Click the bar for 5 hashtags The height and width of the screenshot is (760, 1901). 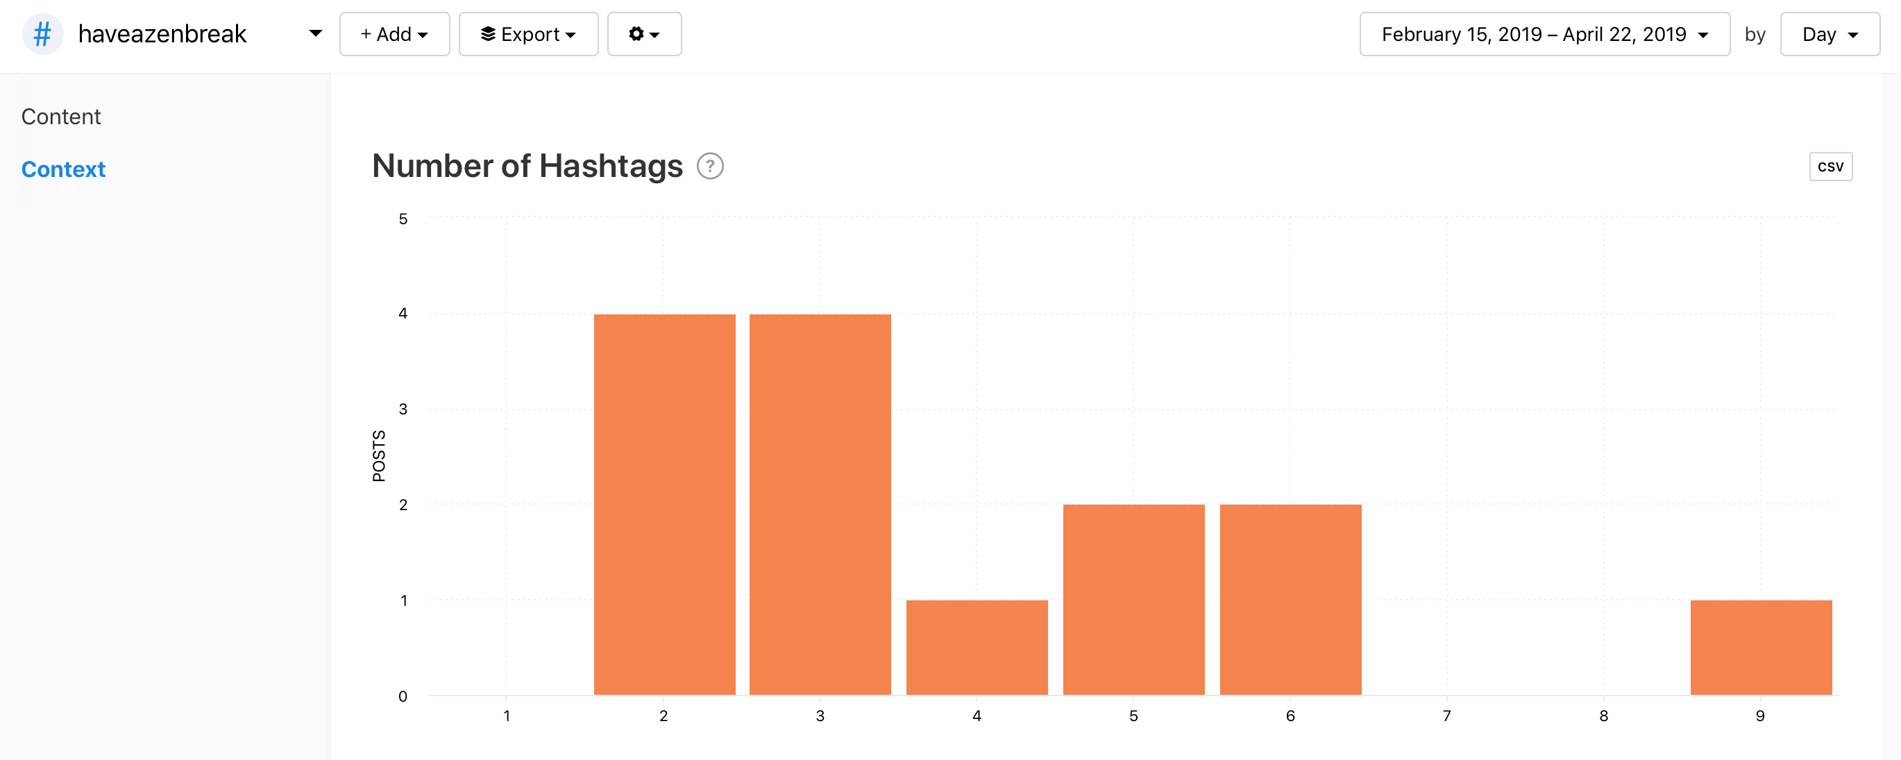1133,599
